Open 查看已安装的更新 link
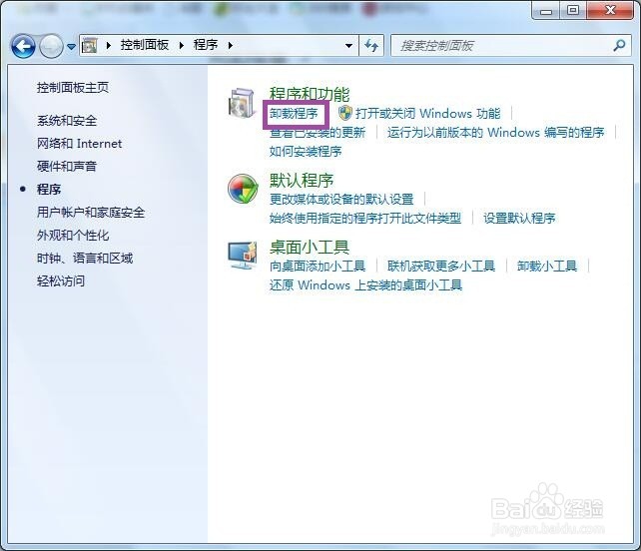The image size is (641, 551). tap(318, 133)
